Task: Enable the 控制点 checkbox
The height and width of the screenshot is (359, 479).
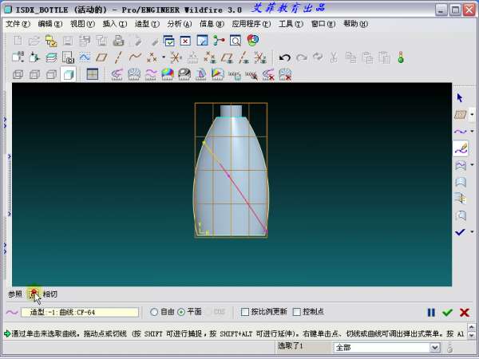Action: pyautogui.click(x=297, y=312)
